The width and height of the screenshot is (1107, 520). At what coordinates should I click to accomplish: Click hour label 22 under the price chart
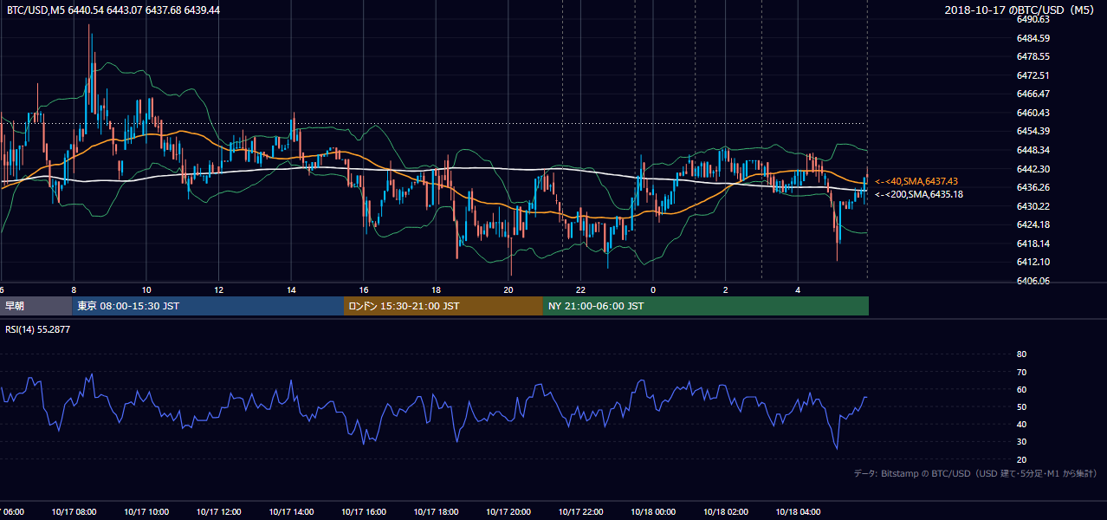[x=580, y=289]
